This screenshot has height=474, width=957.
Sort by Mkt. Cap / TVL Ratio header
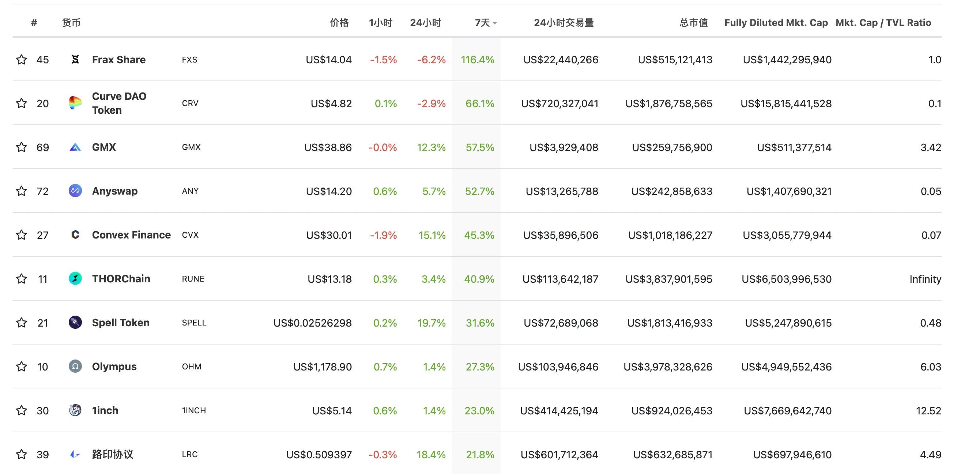pos(883,23)
